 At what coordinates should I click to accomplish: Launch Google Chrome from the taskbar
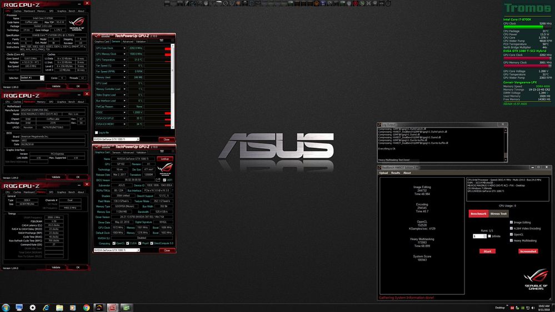(x=86, y=308)
